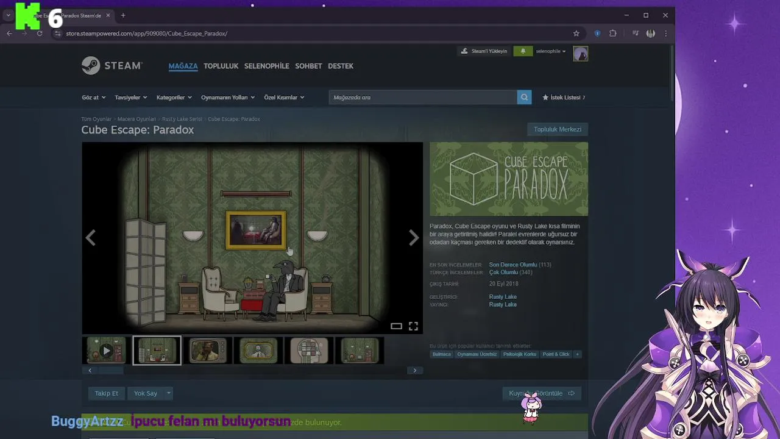This screenshot has width=780, height=439.
Task: Open the MAĞAZA tab
Action: pyautogui.click(x=183, y=66)
